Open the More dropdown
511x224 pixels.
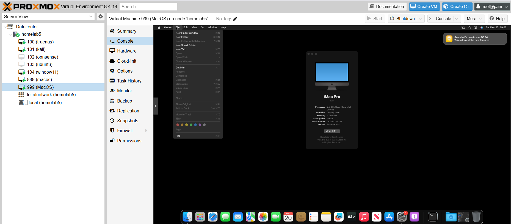(x=474, y=19)
